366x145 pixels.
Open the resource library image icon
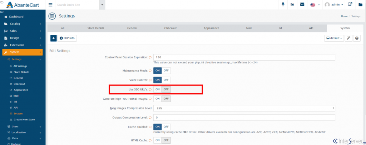[x=292, y=4]
